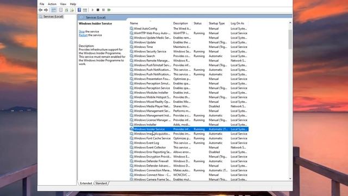Click the gear icon beside Windows Defender Firewall
This screenshot has width=348, height=196.
tap(132, 161)
